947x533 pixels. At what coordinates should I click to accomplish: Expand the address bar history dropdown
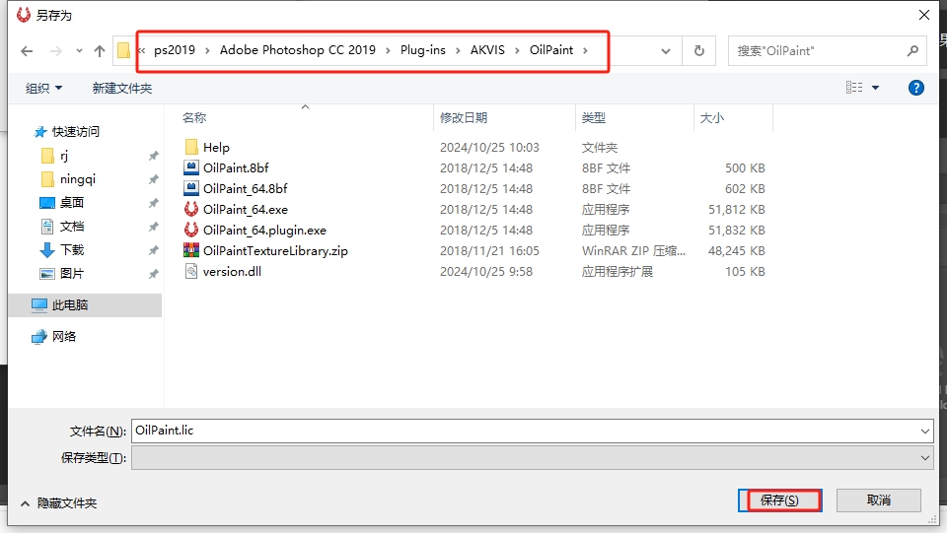click(666, 51)
